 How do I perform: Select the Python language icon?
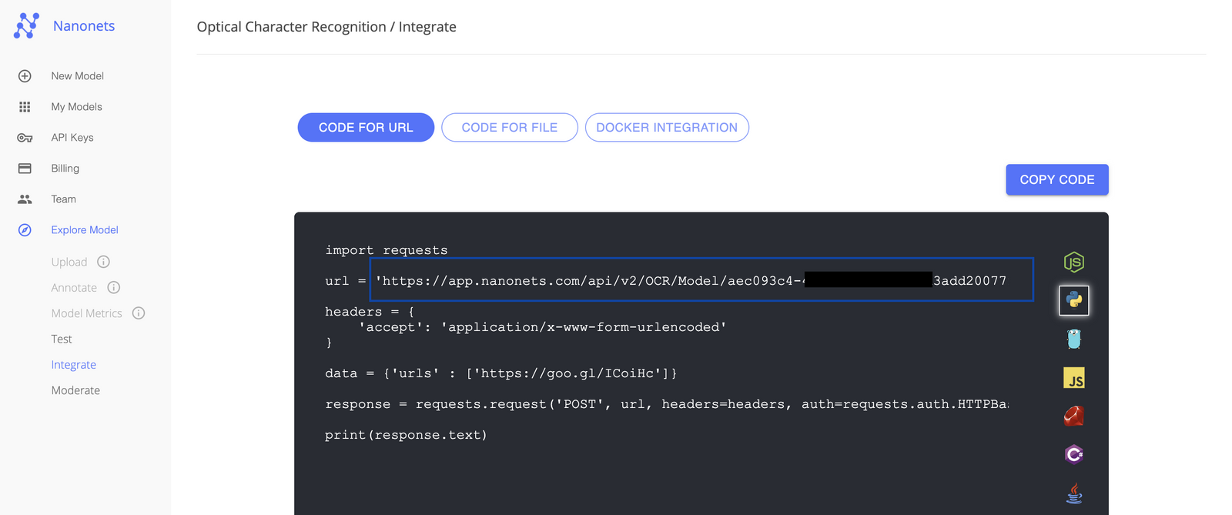pos(1073,300)
